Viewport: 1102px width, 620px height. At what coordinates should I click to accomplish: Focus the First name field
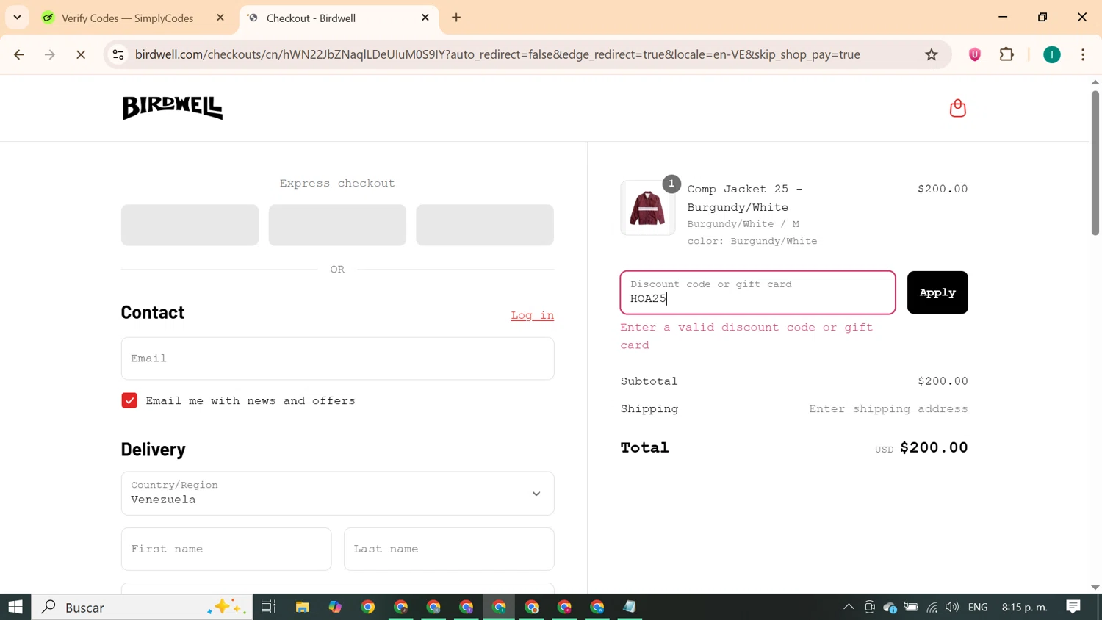226,549
